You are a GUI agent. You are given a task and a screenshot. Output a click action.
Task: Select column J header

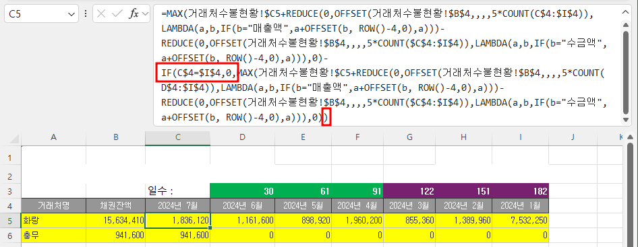click(x=573, y=138)
